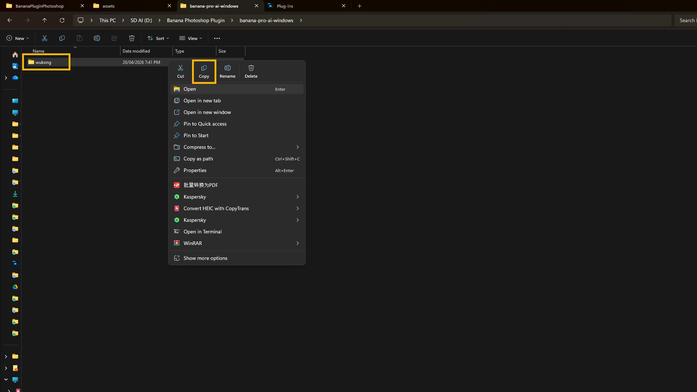Navigate to SD AI (D:) via the breadcrumb
Viewport: 697px width, 392px height.
141,20
